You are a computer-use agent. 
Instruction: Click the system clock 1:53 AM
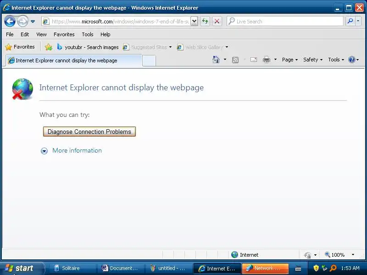pyautogui.click(x=350, y=268)
